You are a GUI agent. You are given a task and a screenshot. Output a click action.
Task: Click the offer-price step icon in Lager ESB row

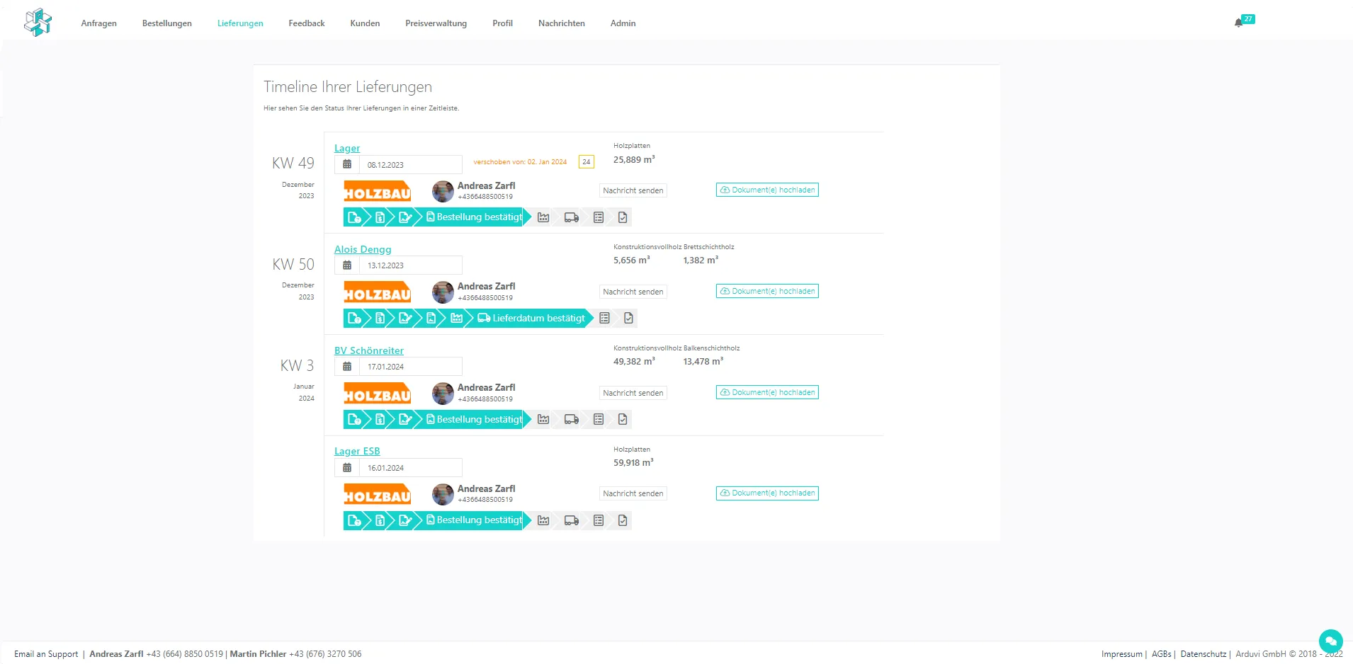pyautogui.click(x=380, y=520)
